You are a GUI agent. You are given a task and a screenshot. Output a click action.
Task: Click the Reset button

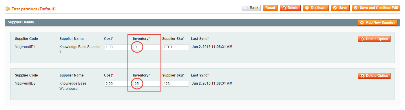pos(270,8)
